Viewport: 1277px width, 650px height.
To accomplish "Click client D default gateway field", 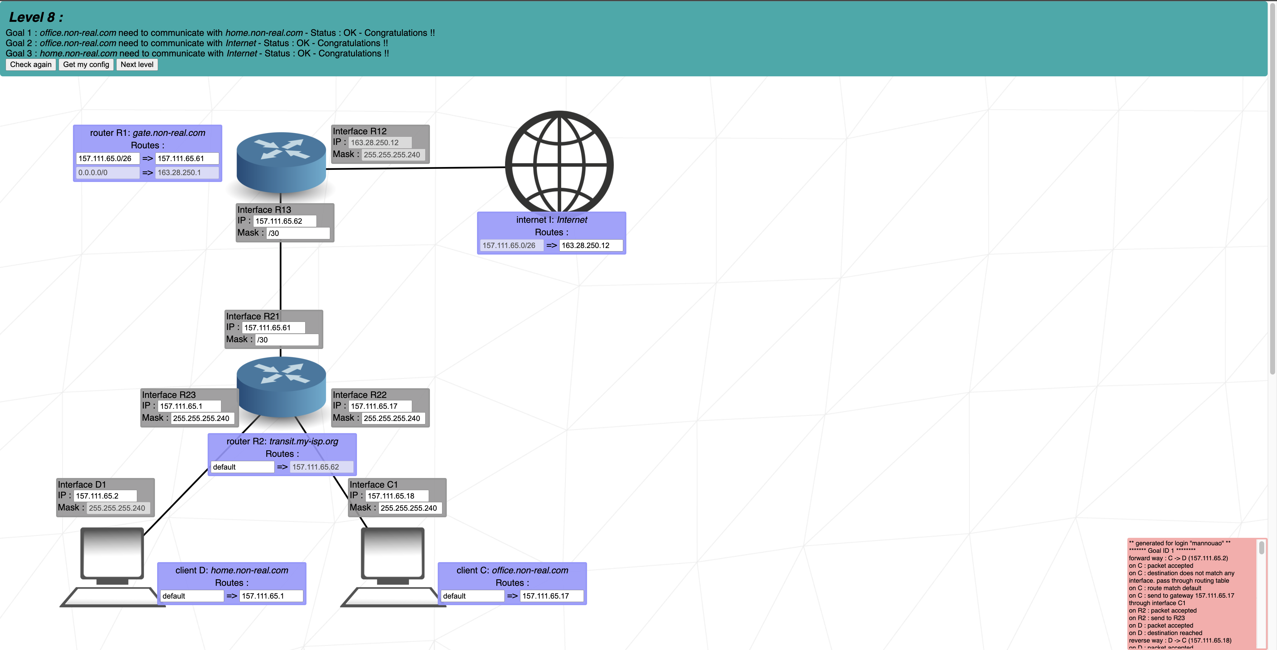I will pos(271,596).
